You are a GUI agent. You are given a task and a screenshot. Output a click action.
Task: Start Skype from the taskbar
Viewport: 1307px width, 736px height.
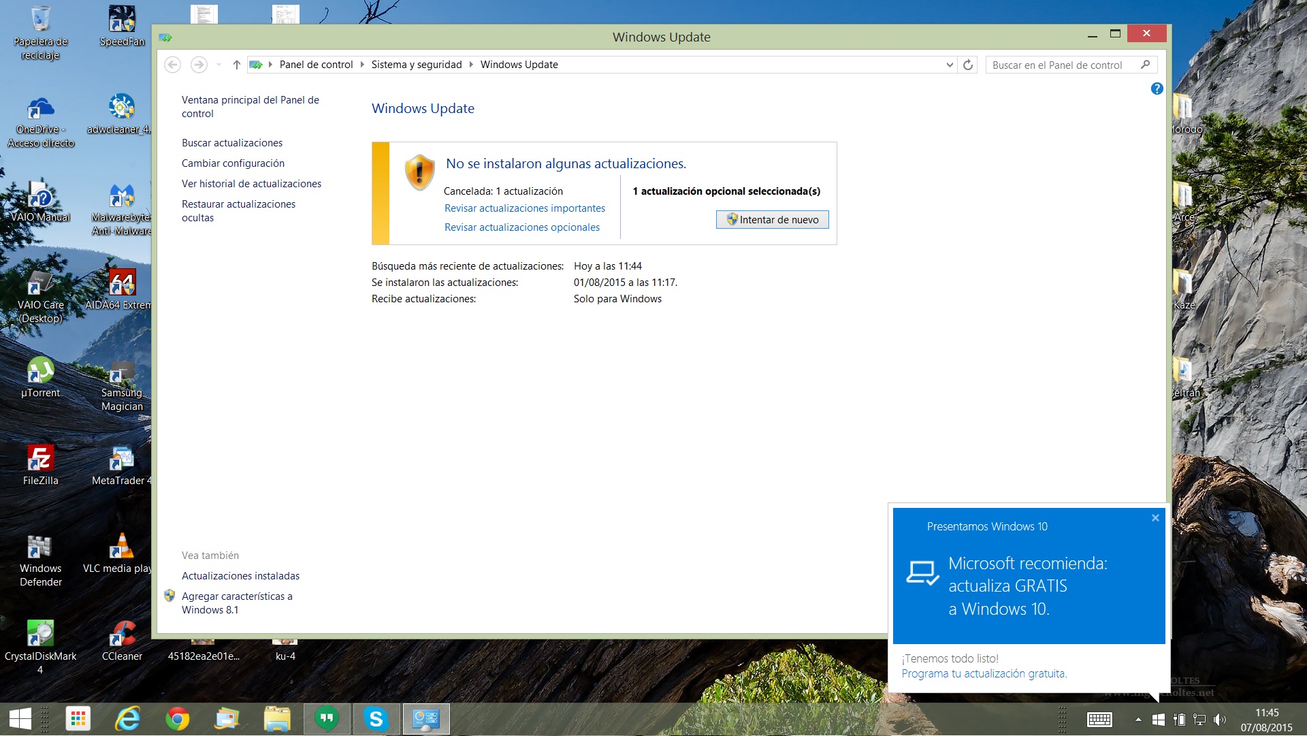coord(376,718)
